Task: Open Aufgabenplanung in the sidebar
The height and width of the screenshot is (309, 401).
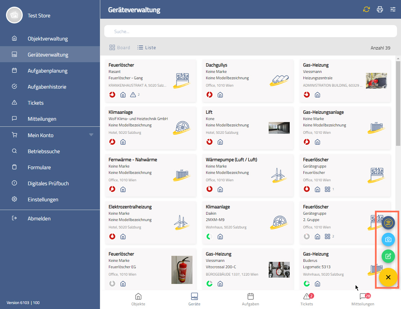Action: coord(47,71)
